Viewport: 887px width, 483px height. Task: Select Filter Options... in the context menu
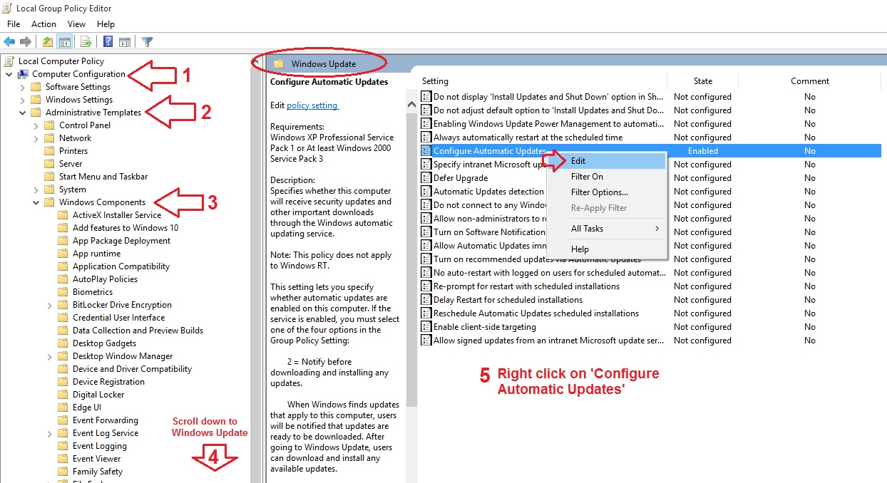(x=606, y=192)
